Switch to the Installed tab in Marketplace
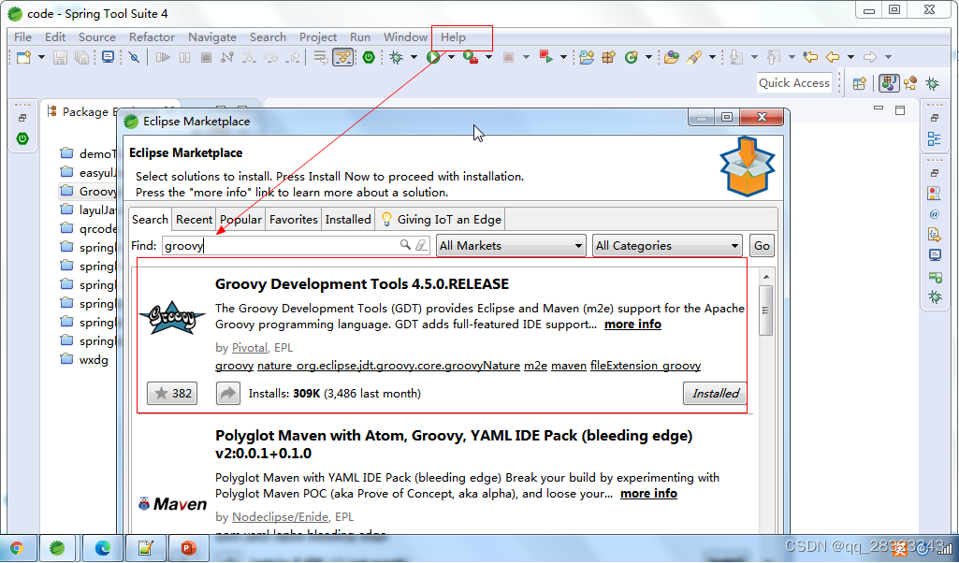The width and height of the screenshot is (959, 563). [348, 220]
